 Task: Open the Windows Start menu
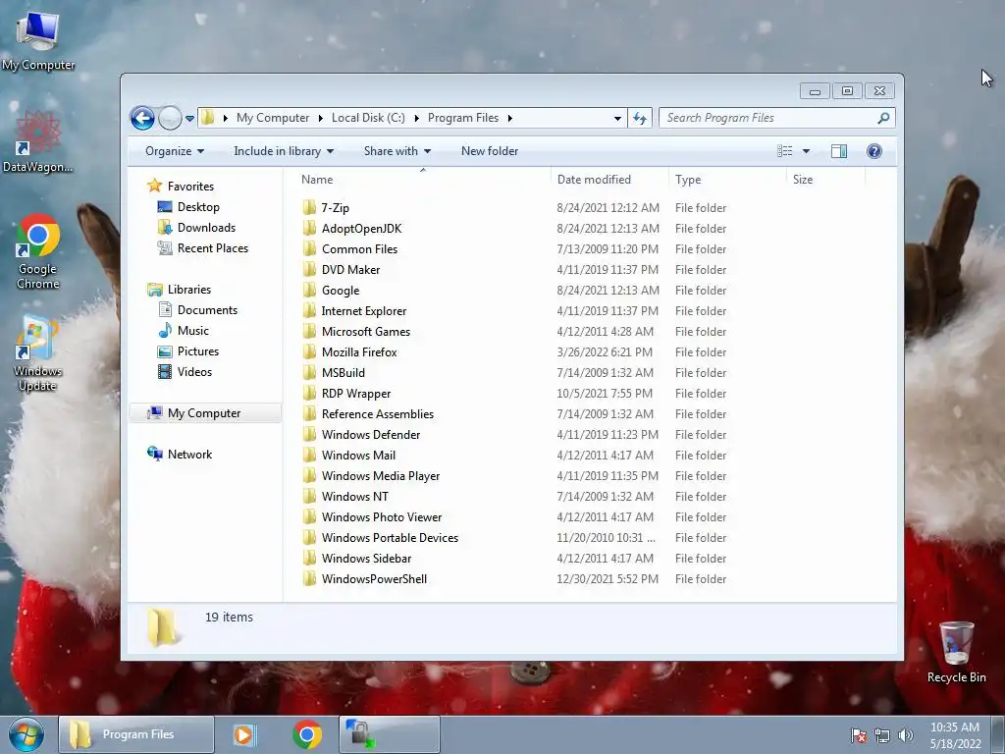tap(26, 734)
